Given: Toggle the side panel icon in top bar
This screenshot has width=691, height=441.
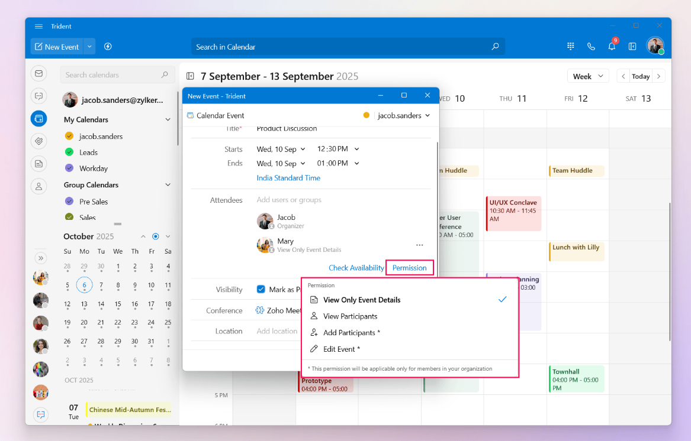Looking at the screenshot, I should click(x=632, y=46).
